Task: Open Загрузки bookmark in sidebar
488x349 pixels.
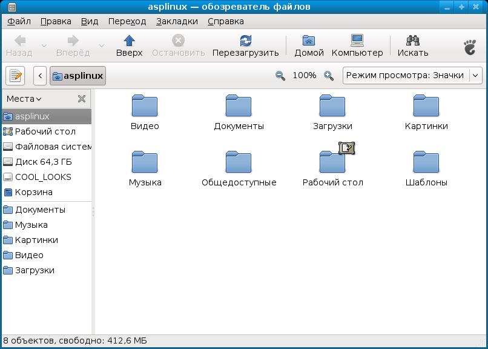Action: coord(47,271)
